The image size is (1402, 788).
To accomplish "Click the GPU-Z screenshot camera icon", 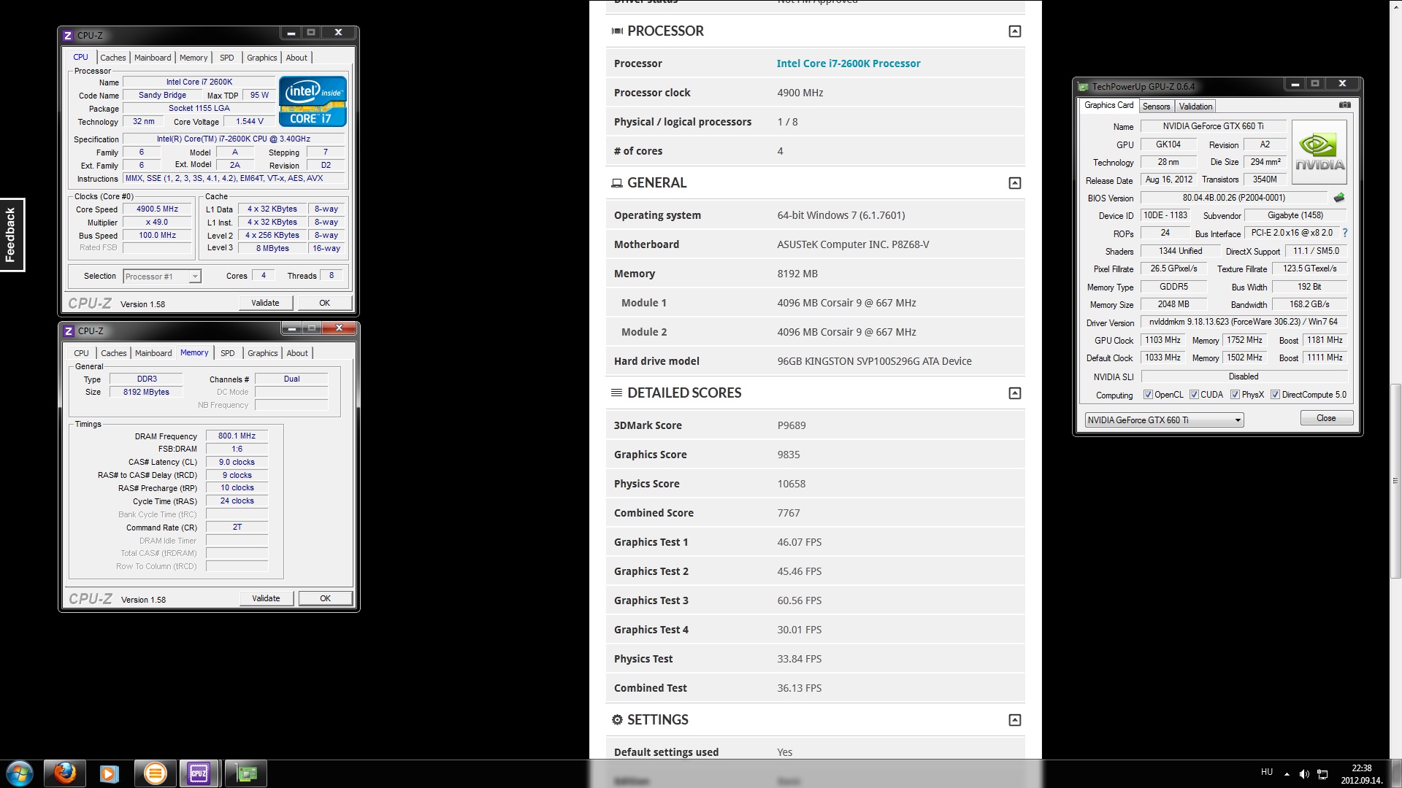I will (1344, 105).
